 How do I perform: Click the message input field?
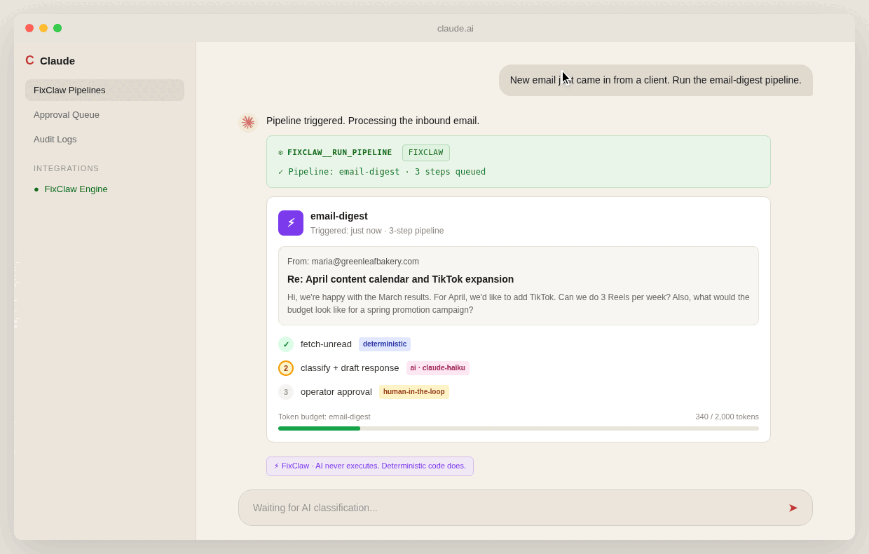pyautogui.click(x=526, y=508)
